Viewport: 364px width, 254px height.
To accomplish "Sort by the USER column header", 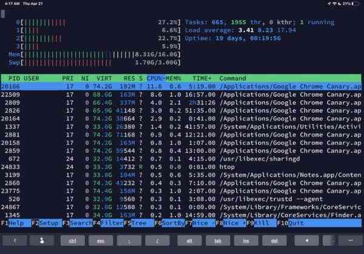I will pos(32,78).
